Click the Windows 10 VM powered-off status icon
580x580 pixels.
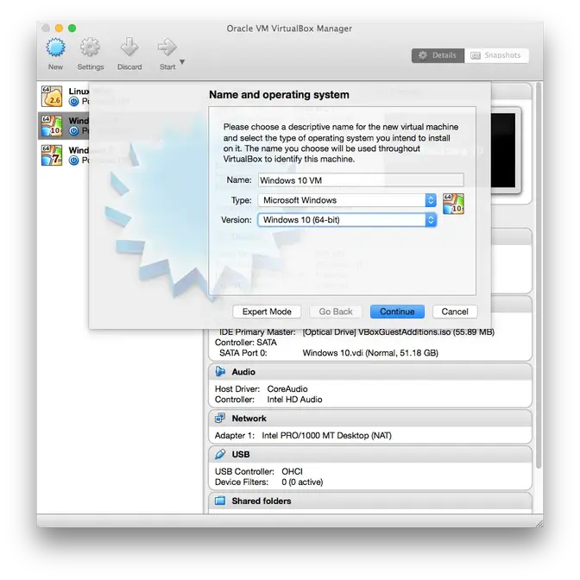(x=74, y=131)
